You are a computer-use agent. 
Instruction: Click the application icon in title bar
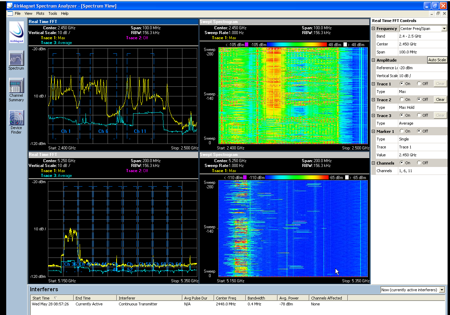[9, 6]
